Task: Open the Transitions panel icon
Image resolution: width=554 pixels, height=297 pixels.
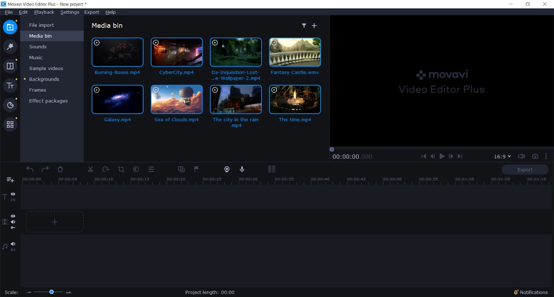Action: click(10, 66)
